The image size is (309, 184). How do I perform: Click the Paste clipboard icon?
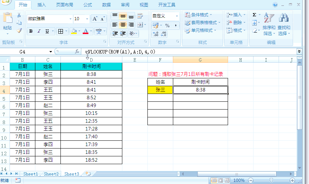7,18
